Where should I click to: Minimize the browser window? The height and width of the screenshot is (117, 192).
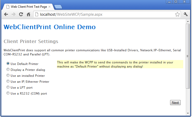coord(169,2)
